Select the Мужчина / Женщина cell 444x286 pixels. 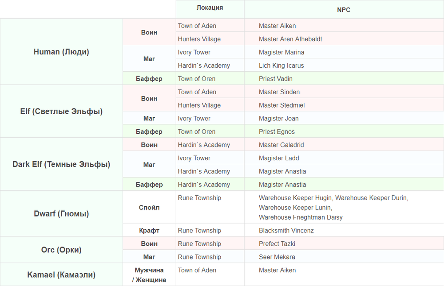point(149,275)
